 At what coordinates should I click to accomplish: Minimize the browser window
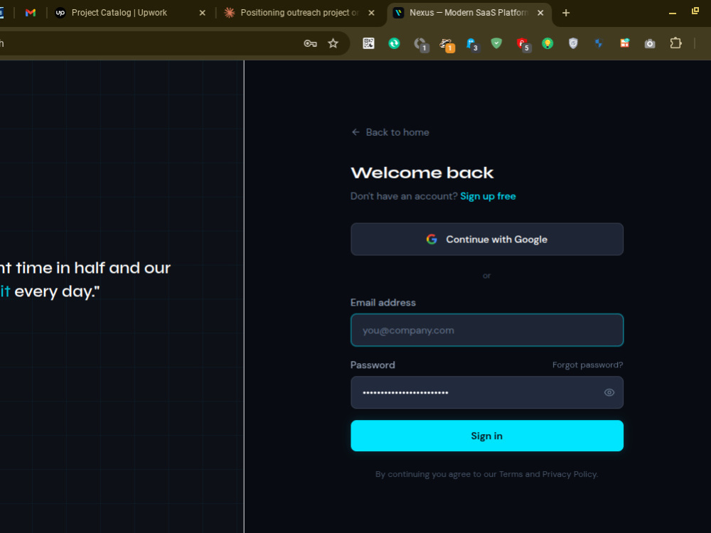(x=673, y=13)
